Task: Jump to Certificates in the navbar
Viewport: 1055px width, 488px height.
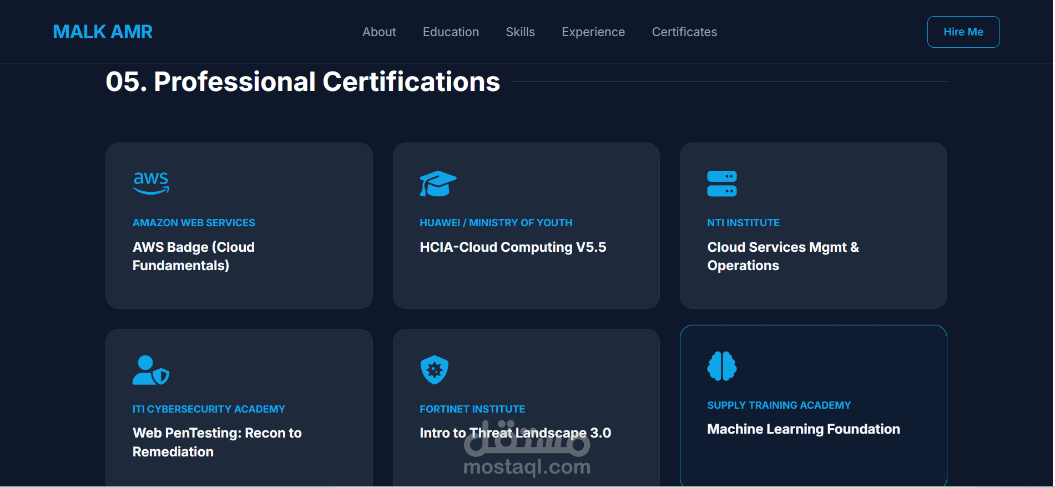Action: [x=684, y=32]
